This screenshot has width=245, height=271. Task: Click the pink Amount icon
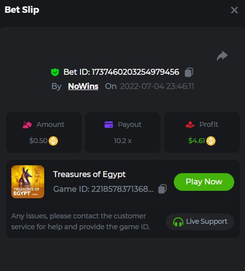coord(27,124)
